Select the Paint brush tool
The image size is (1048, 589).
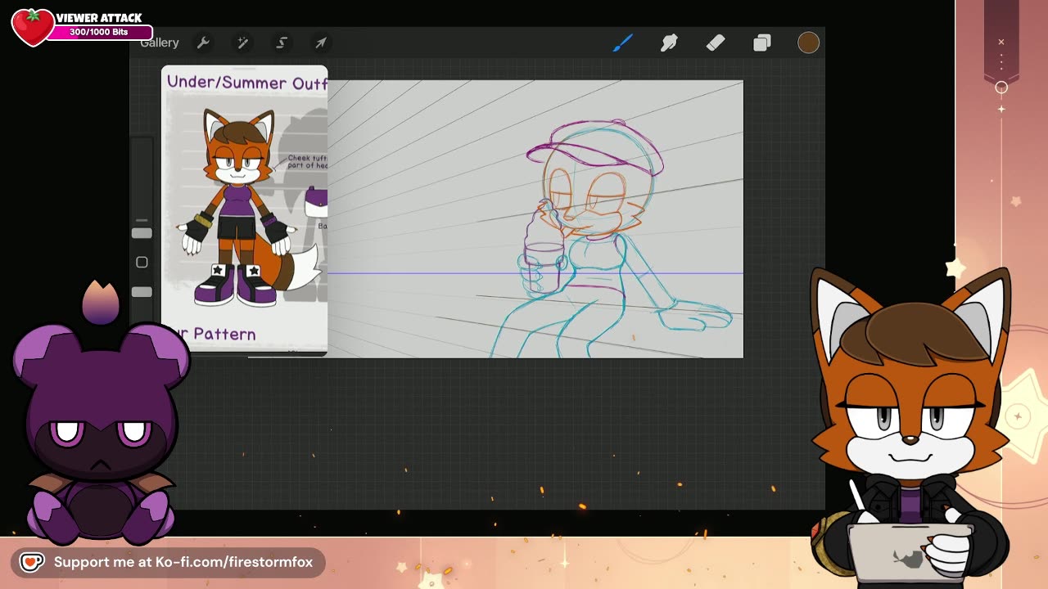(x=623, y=43)
